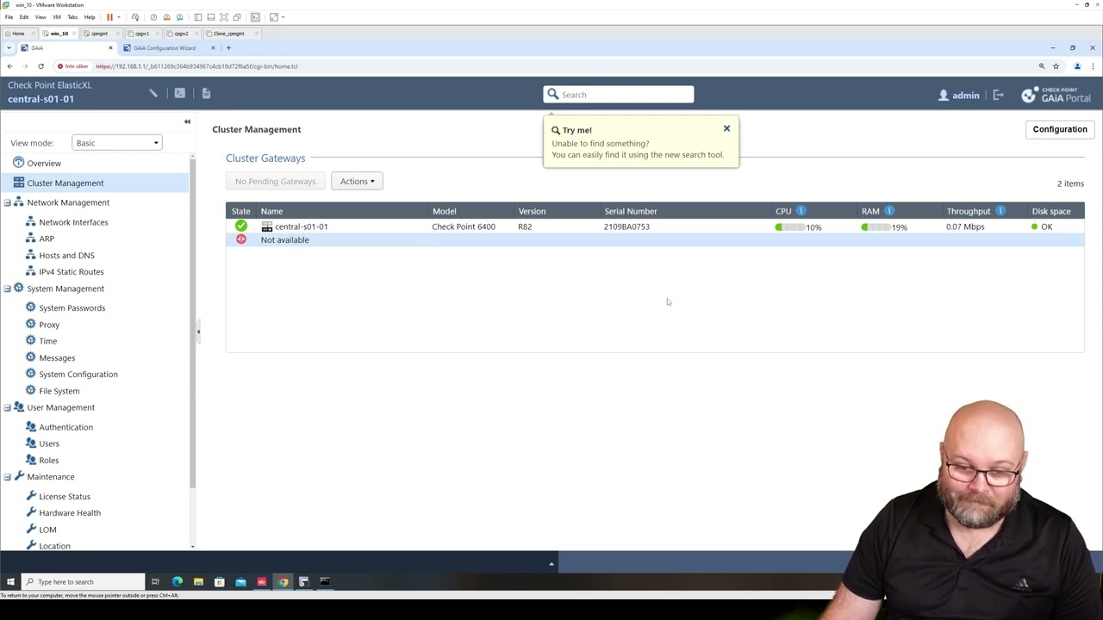The image size is (1103, 620).
Task: Show Throughput column info tooltip icon
Action: (x=1000, y=211)
